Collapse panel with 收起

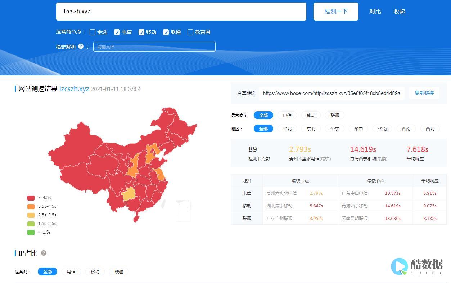[399, 12]
